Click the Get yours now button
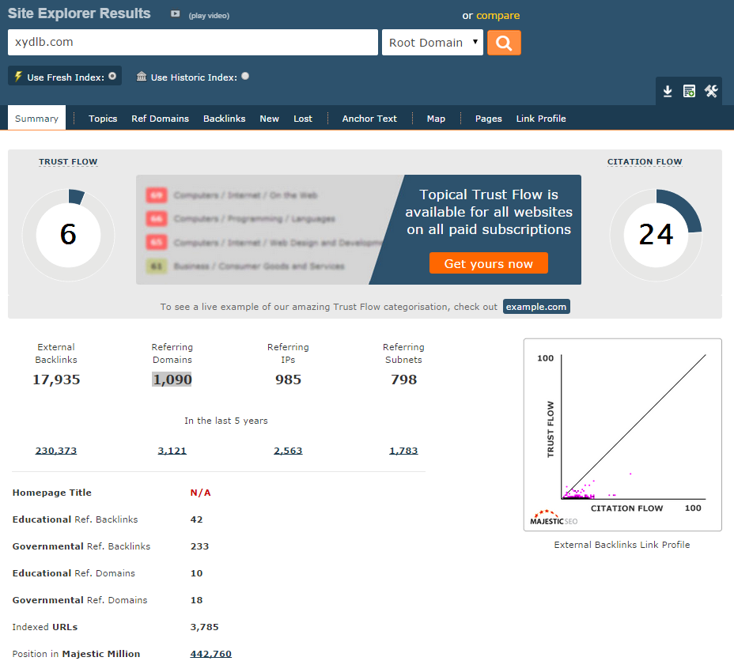734x661 pixels. (488, 263)
